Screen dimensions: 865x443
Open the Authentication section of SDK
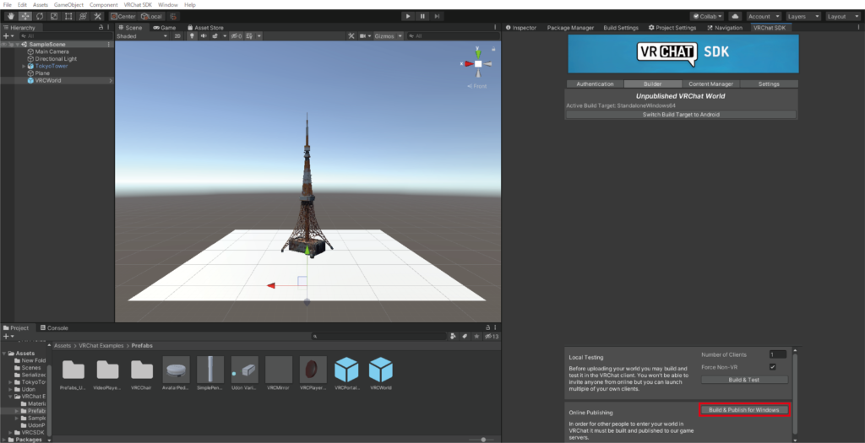[595, 84]
